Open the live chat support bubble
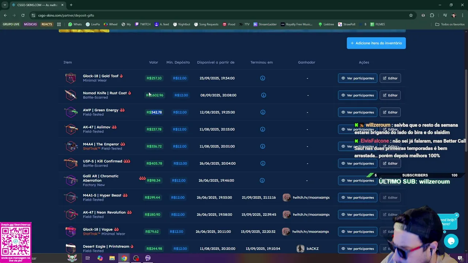The height and width of the screenshot is (263, 468). click(451, 241)
